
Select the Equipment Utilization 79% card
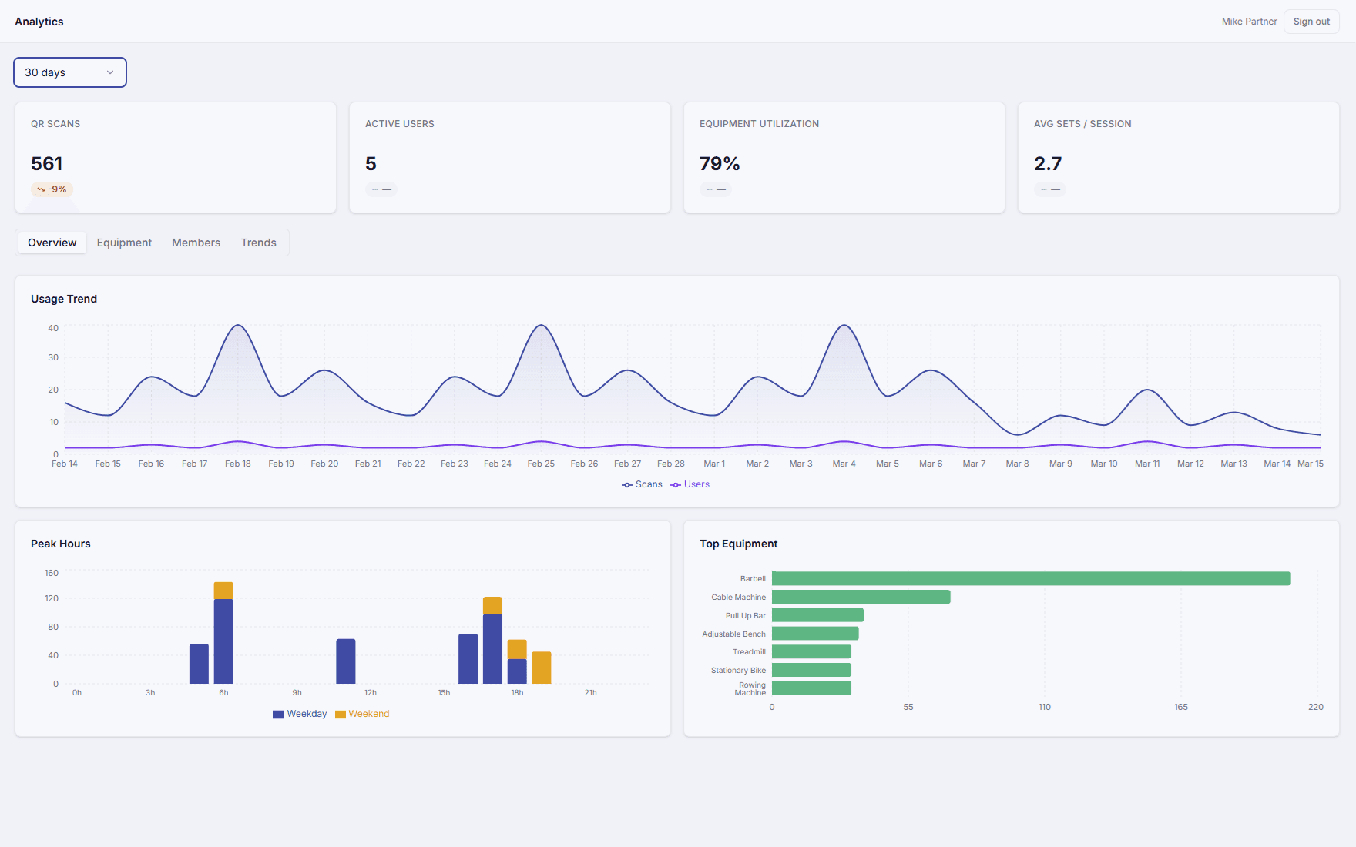pyautogui.click(x=844, y=158)
